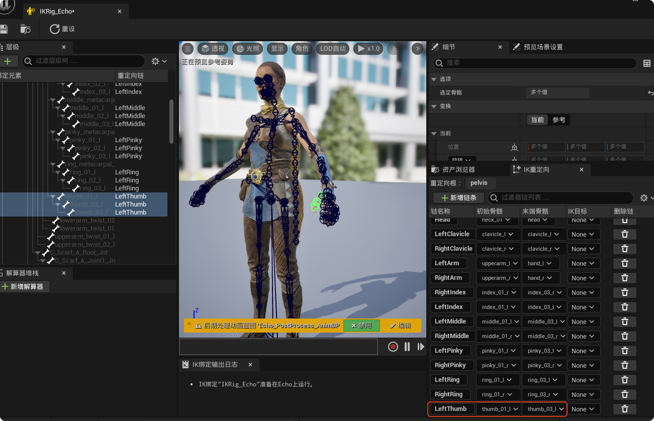Click the save asset floppy icon
Image resolution: width=654 pixels, height=421 pixels.
pyautogui.click(x=4, y=29)
